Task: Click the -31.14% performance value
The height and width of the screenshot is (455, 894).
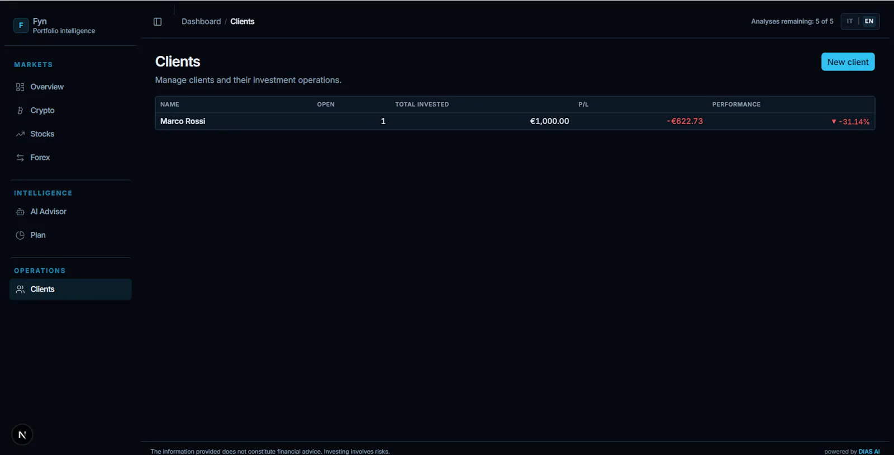Action: pos(850,122)
